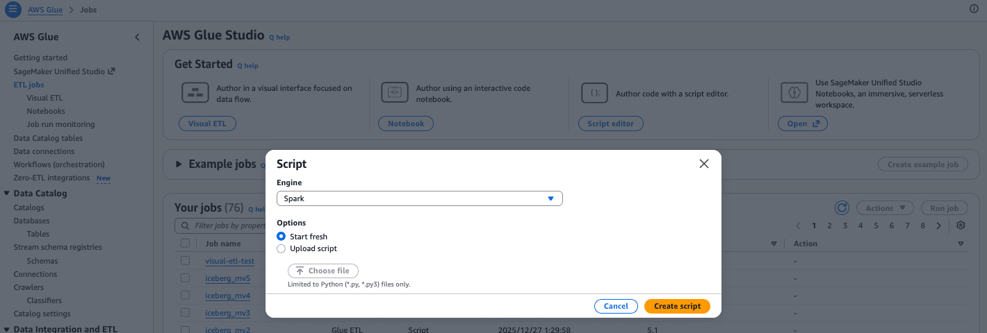Click the notebook code icon

pyautogui.click(x=395, y=92)
